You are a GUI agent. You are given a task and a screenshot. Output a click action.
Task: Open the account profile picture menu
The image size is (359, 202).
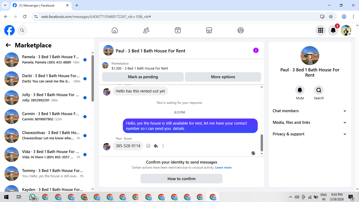(346, 30)
